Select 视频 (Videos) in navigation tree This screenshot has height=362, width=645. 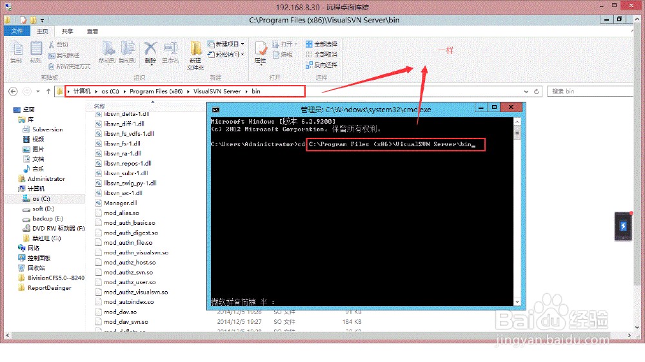click(x=34, y=139)
